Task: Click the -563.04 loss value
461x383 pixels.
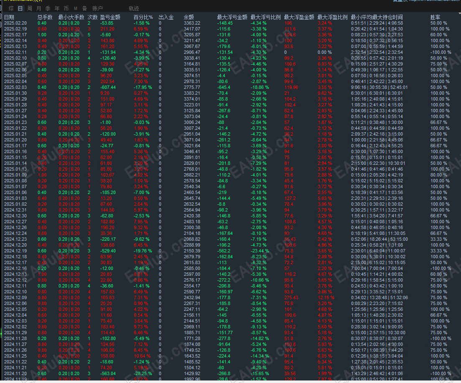Action: pos(108,373)
